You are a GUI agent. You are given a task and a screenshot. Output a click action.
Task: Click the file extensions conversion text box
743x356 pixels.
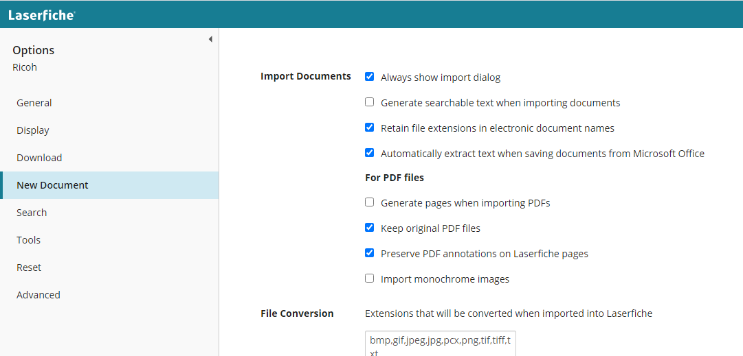tap(440, 344)
